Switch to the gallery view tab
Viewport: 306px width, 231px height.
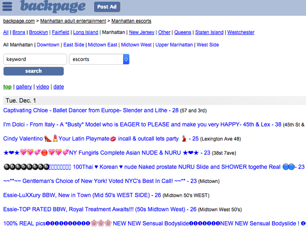(24, 87)
